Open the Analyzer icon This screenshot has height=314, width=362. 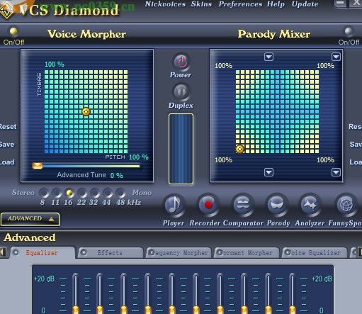310,205
